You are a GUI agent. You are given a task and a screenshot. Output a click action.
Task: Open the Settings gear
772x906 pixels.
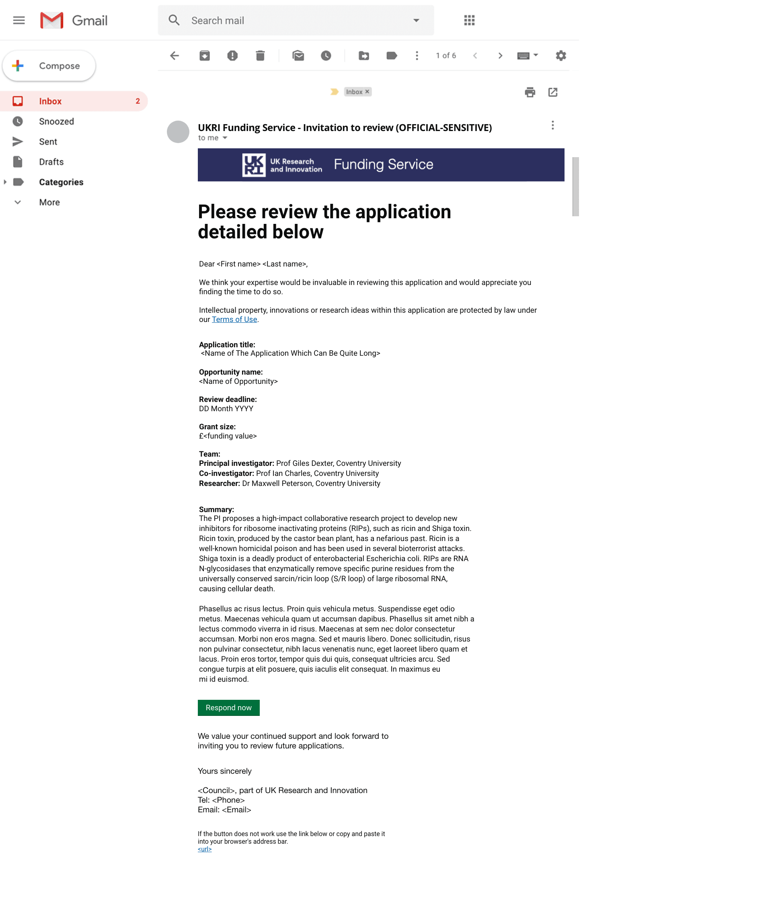pos(561,55)
